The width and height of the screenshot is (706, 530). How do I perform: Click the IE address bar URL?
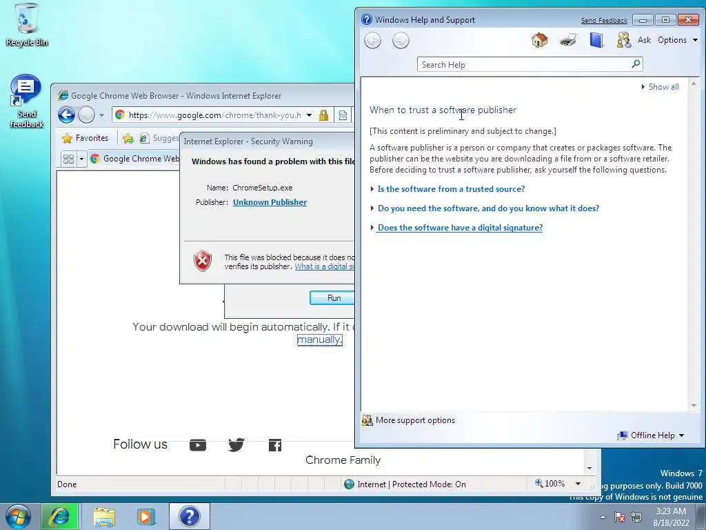tap(215, 115)
